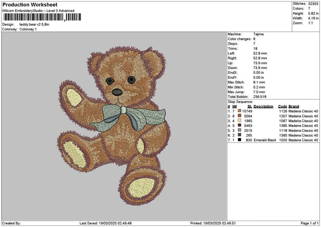Image resolution: width=321 pixels, height=227 pixels.
Task: Click the Stitches value '32353'
Action: pyautogui.click(x=313, y=4)
